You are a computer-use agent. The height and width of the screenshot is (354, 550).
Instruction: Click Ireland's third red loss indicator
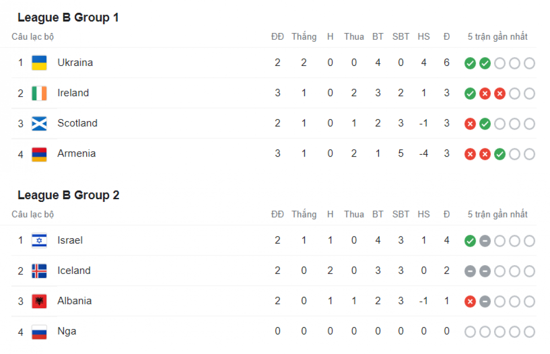click(500, 93)
